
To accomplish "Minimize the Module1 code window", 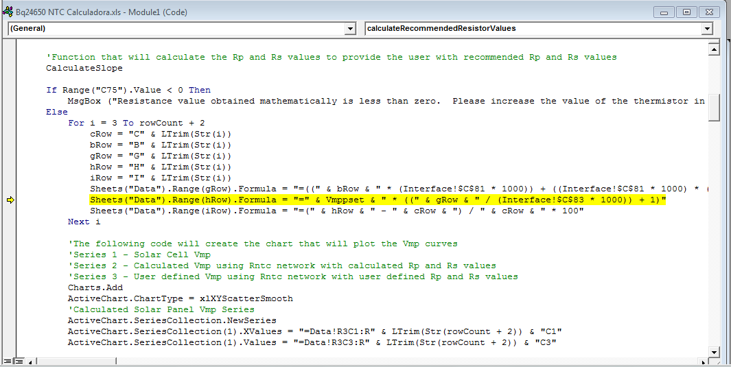I will click(664, 12).
